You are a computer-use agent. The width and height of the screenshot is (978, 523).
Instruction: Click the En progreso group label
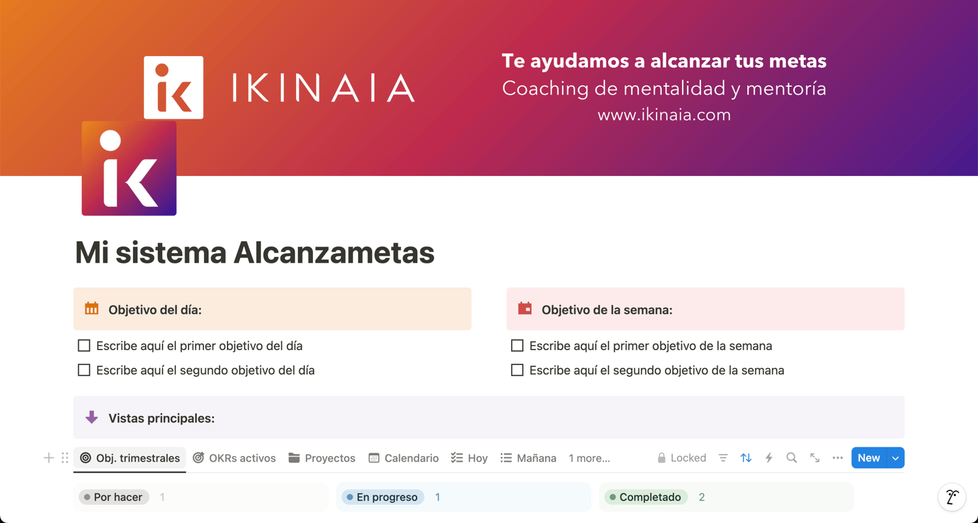click(x=383, y=497)
